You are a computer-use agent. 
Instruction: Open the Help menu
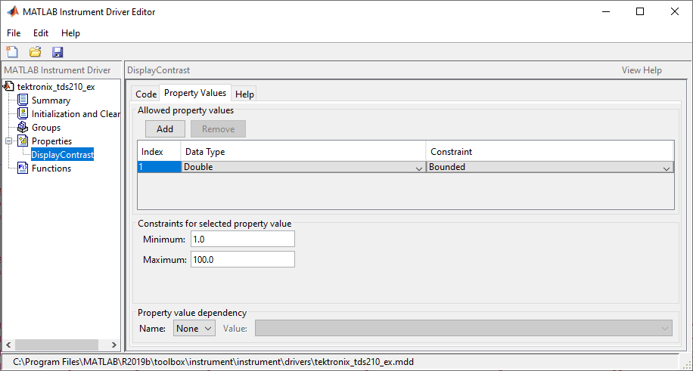70,33
